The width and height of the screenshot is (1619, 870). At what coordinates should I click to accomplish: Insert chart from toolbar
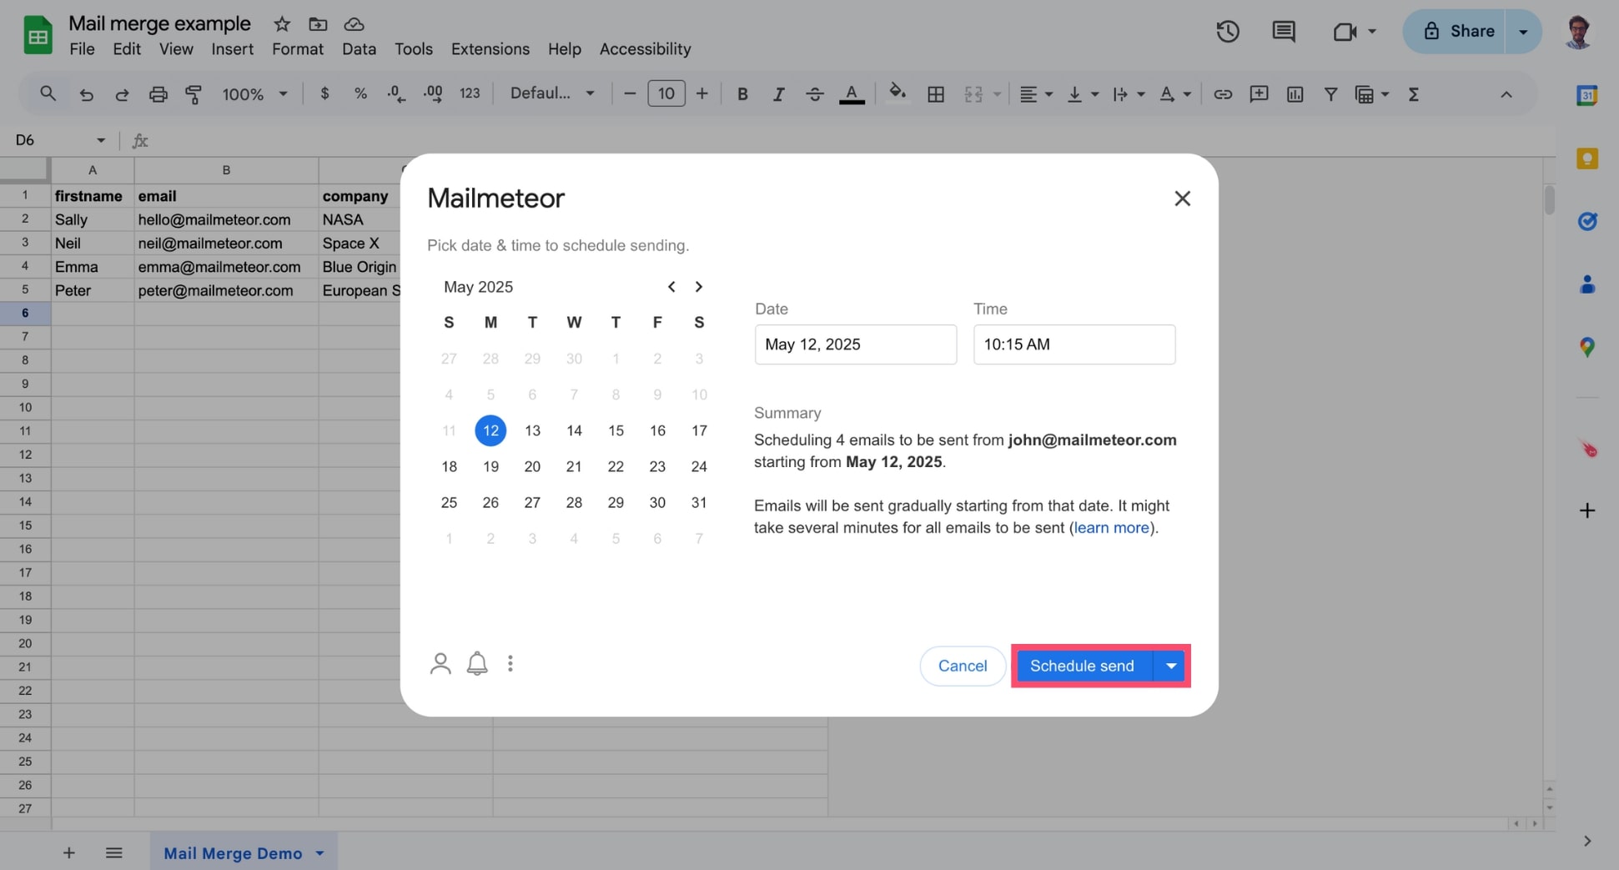1295,94
